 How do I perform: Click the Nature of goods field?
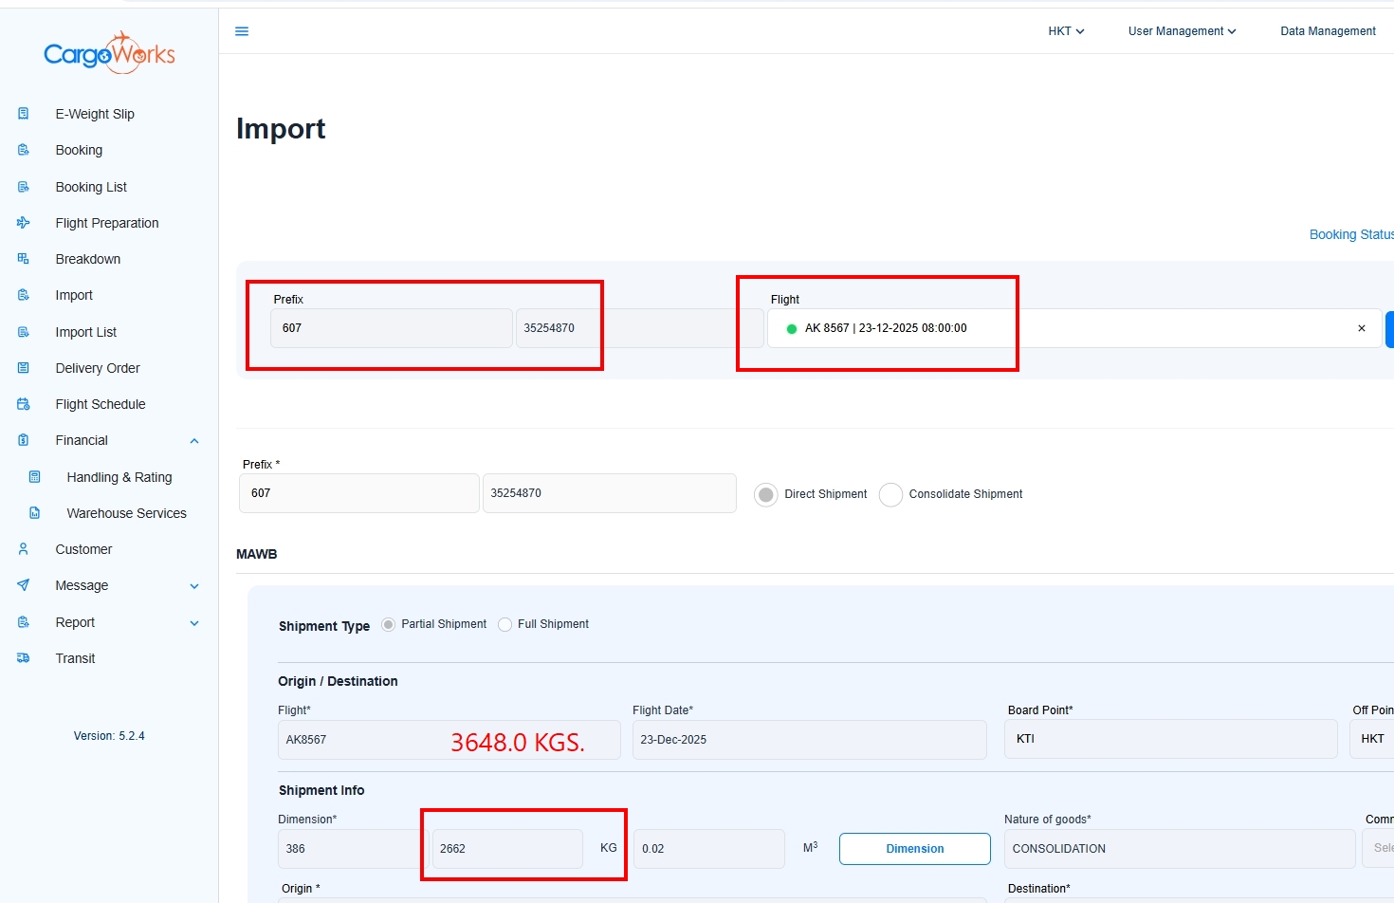1179,849
